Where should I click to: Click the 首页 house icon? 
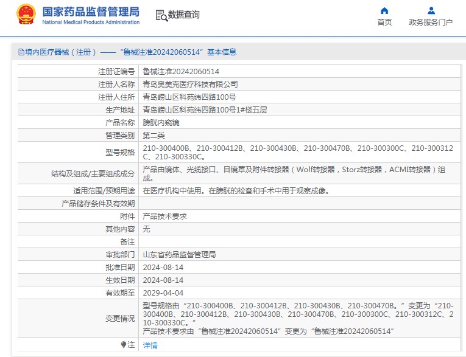click(384, 10)
